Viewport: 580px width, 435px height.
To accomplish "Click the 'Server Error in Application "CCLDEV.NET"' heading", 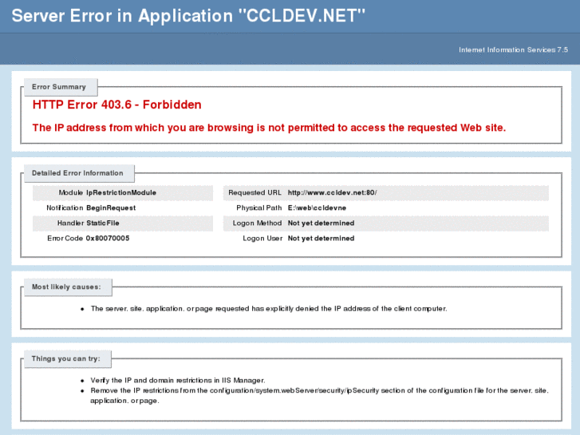I will pos(188,16).
